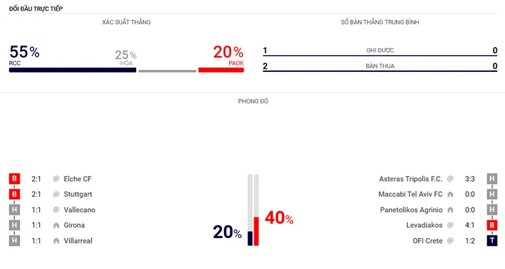Click the home icon beside Girona

tap(56, 225)
